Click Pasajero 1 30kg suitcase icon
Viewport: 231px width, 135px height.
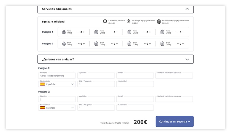coord(162,32)
